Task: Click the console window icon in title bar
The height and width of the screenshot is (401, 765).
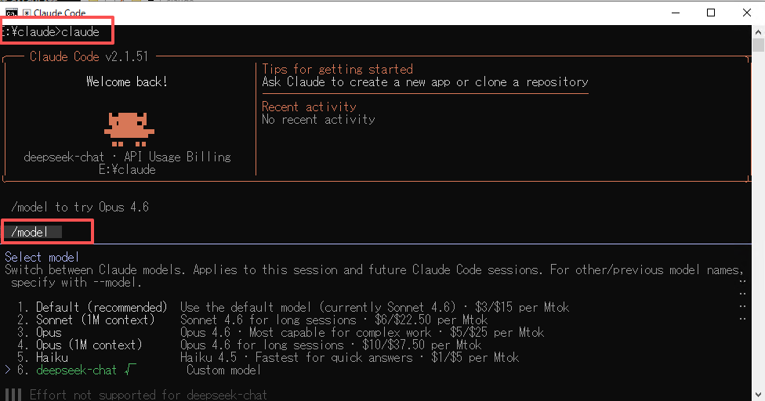Action: pyautogui.click(x=12, y=13)
